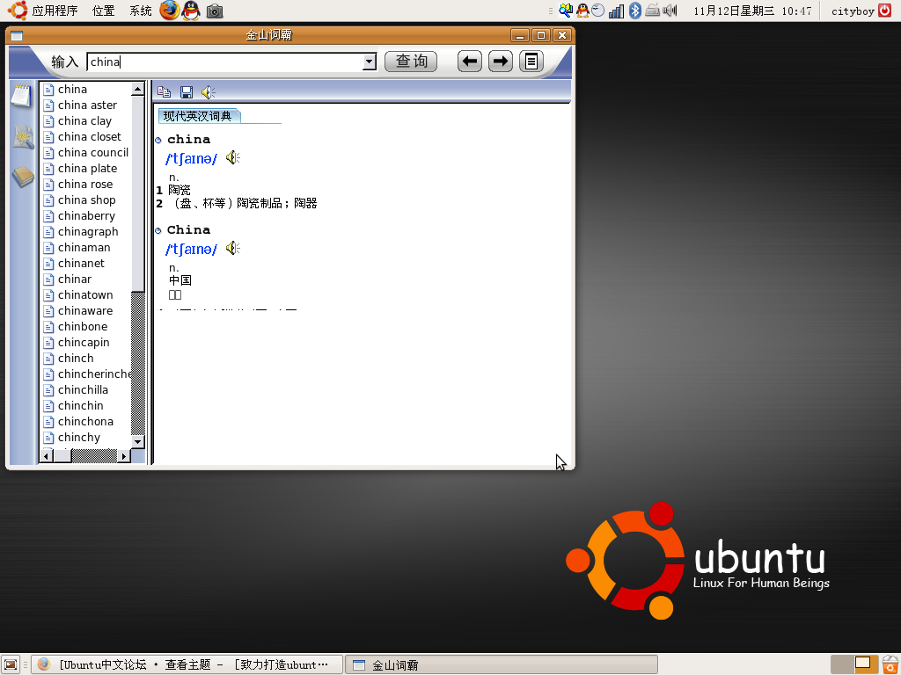Image resolution: width=901 pixels, height=675 pixels.
Task: Select chincapin in word list
Action: (x=84, y=342)
